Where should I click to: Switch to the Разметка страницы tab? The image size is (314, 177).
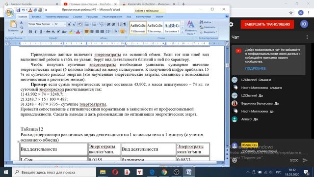[x=57, y=17]
